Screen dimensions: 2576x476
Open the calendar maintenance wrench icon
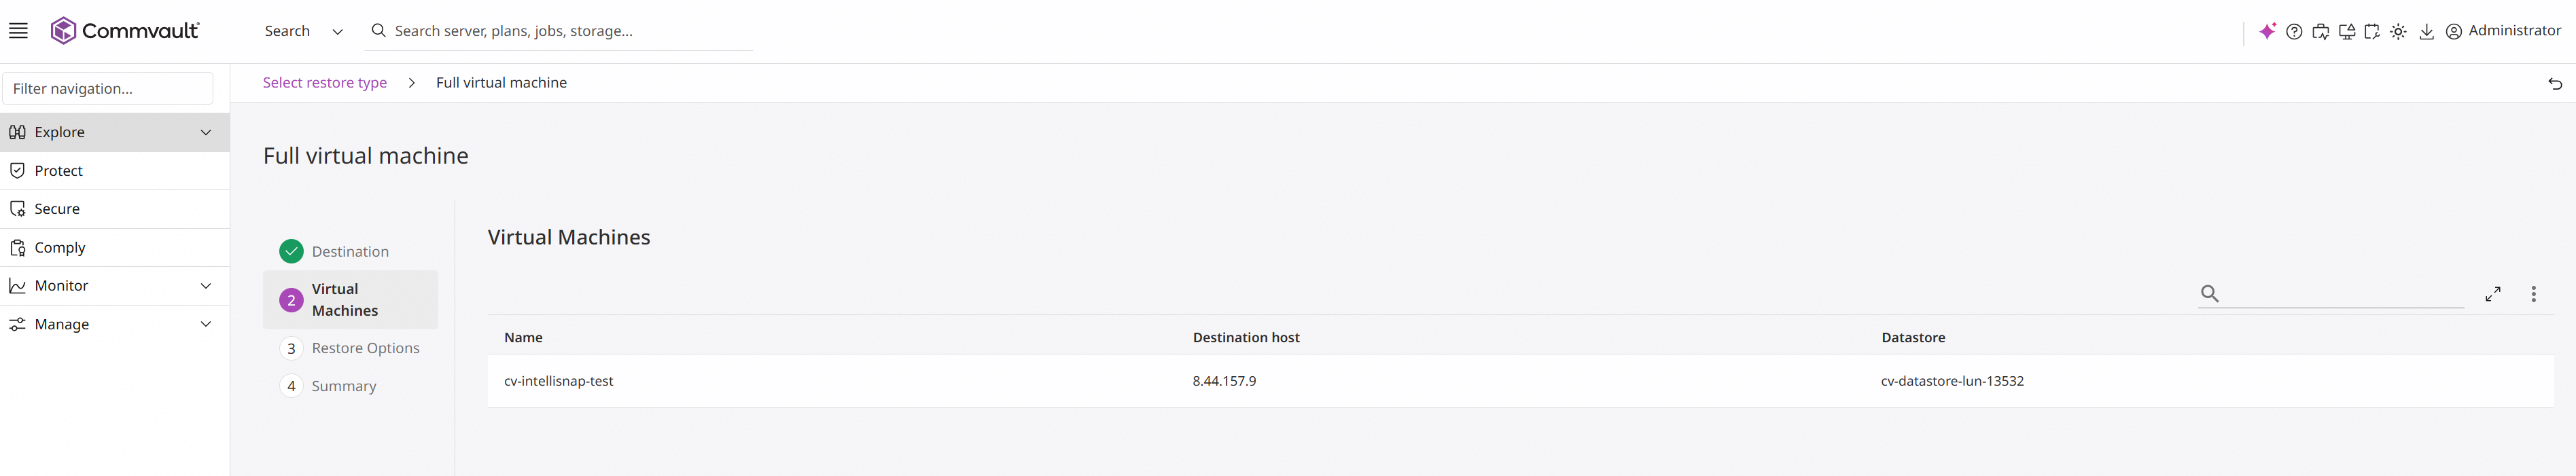[x=2372, y=32]
